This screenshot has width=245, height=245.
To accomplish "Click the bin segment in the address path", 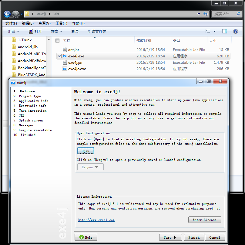I will click(56, 14).
